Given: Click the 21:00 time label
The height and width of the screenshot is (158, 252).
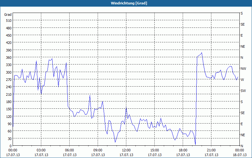Looking at the screenshot, I should click(x=211, y=150).
